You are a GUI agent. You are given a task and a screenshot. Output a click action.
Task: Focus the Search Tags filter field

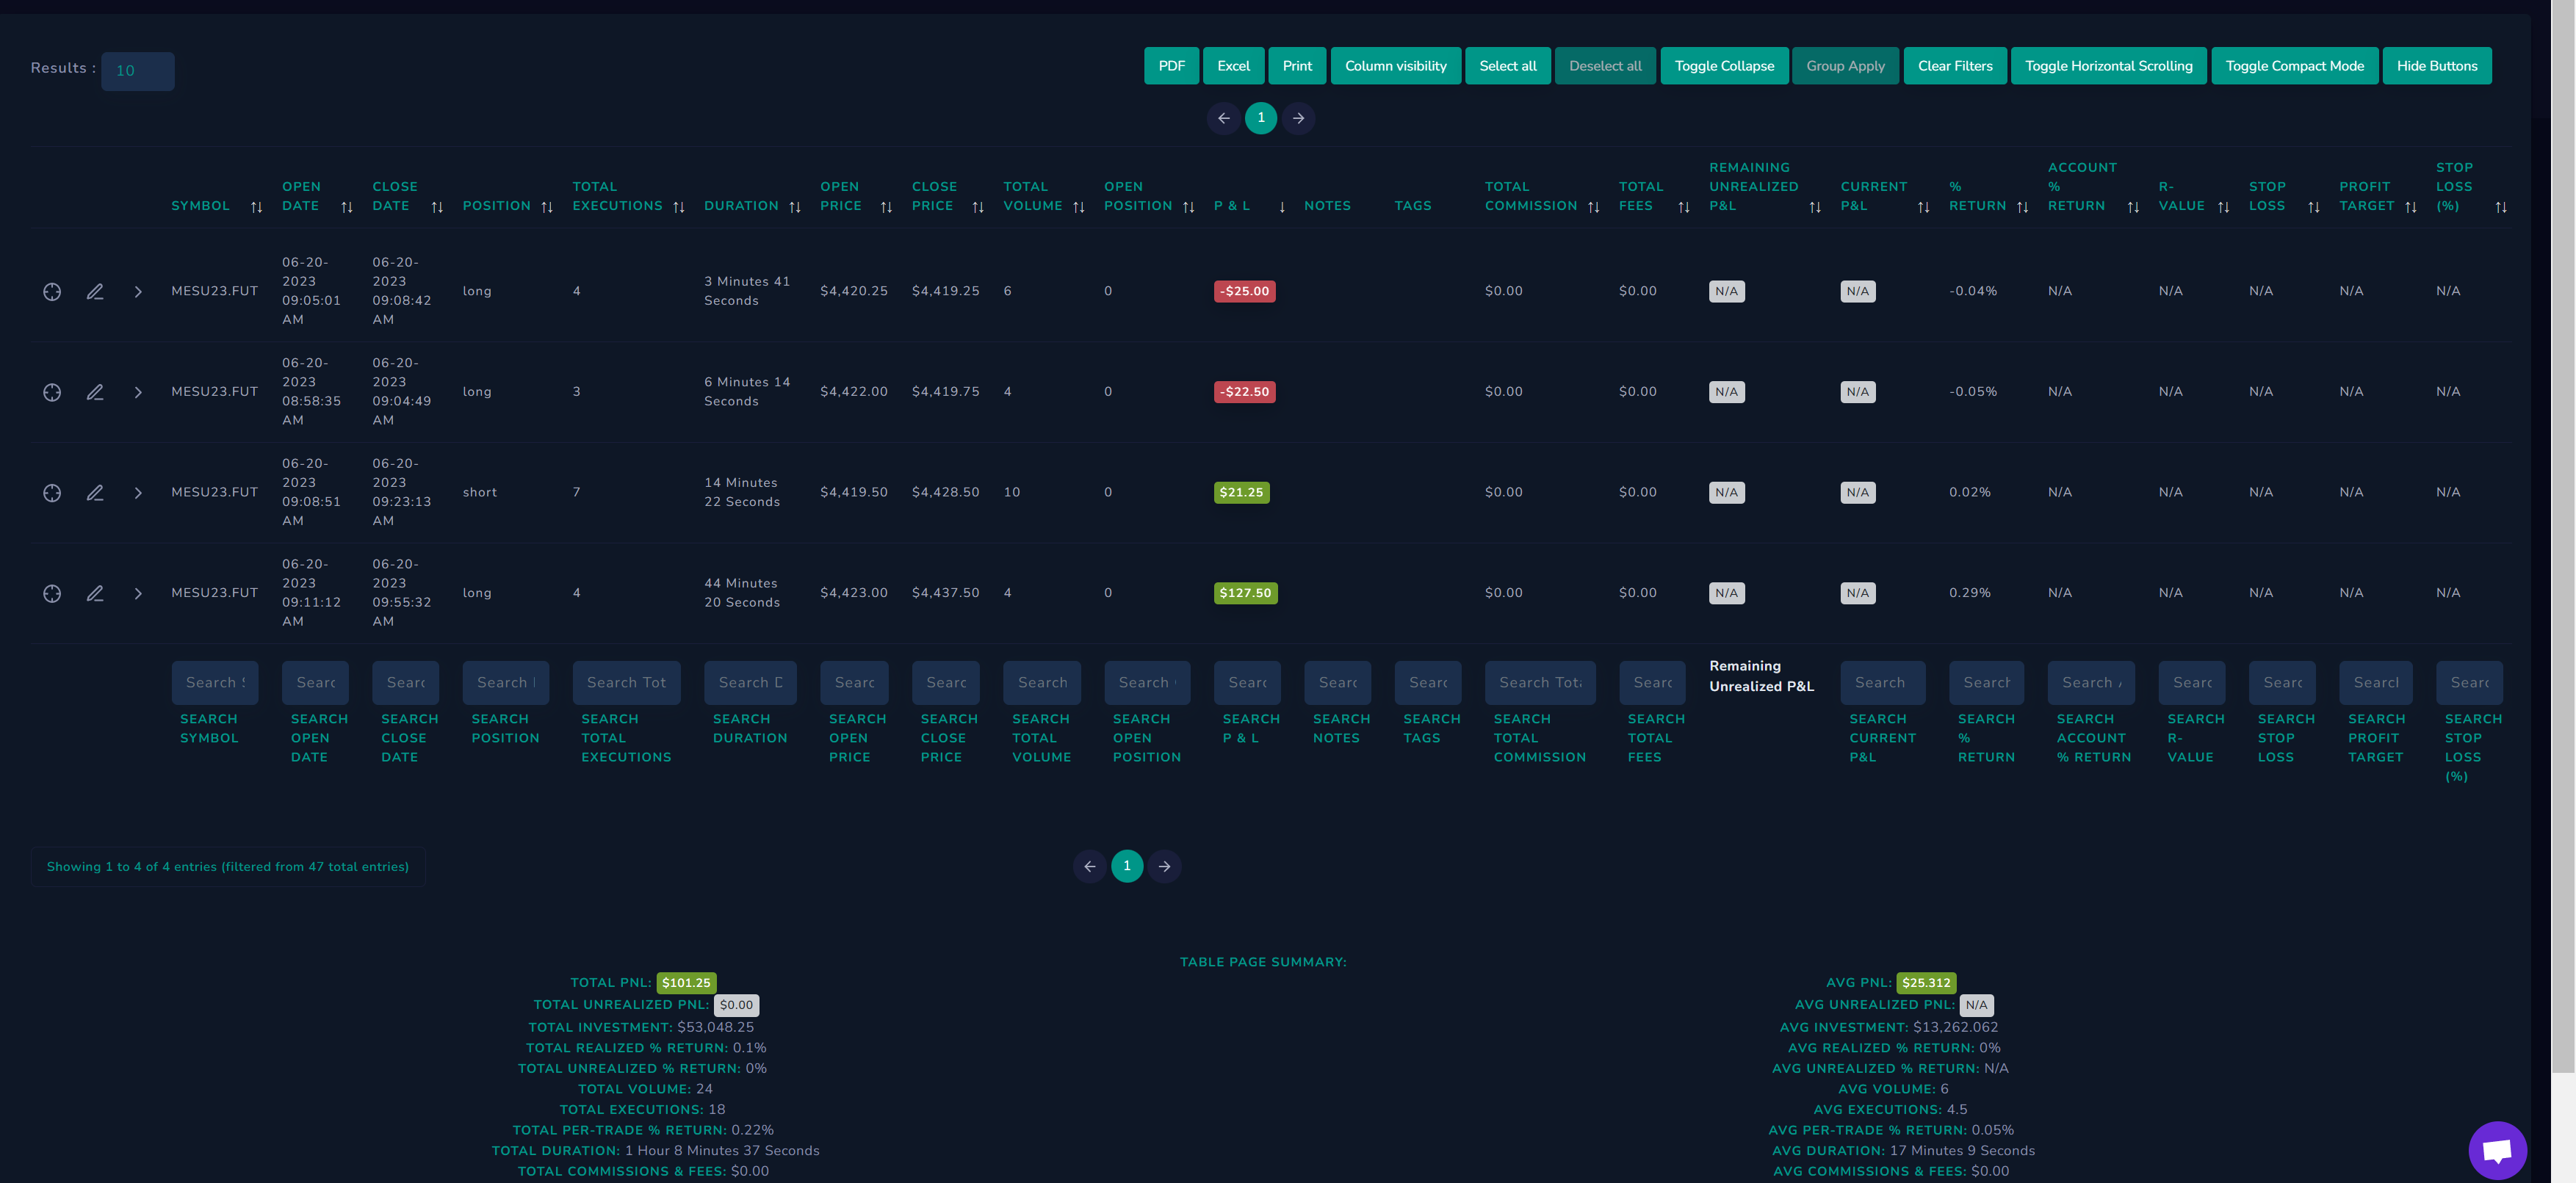(1428, 683)
